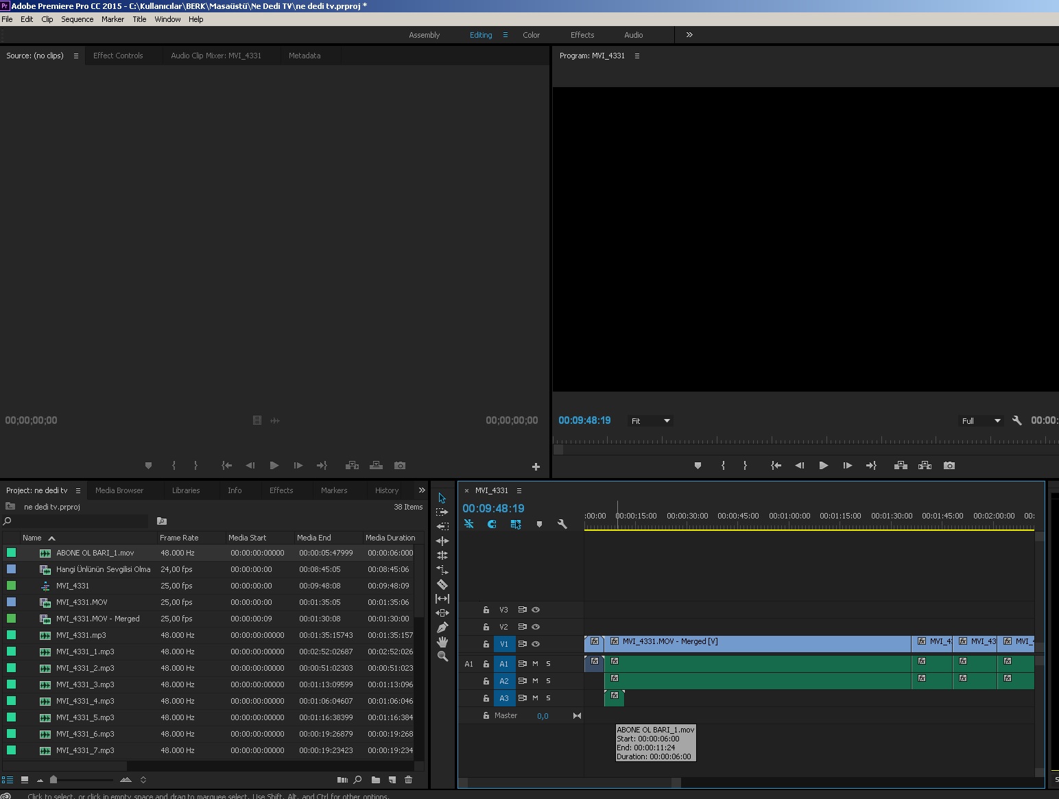The width and height of the screenshot is (1059, 799).
Task: Target the A3 audio track header
Action: coord(504,698)
